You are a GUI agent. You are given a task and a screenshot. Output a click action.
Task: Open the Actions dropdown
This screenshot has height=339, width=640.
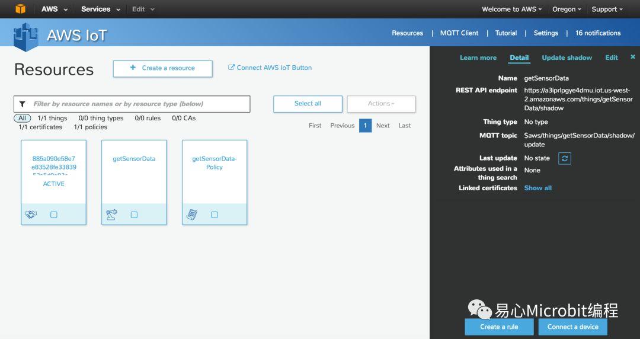pyautogui.click(x=381, y=104)
